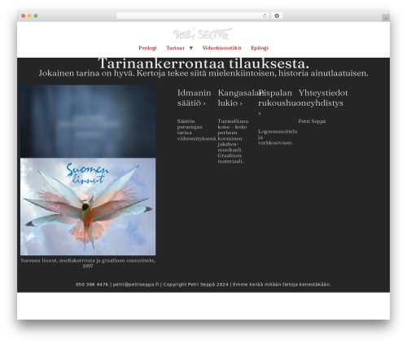Click the browser download icon button
This screenshot has height=344, width=407.
pos(277,15)
